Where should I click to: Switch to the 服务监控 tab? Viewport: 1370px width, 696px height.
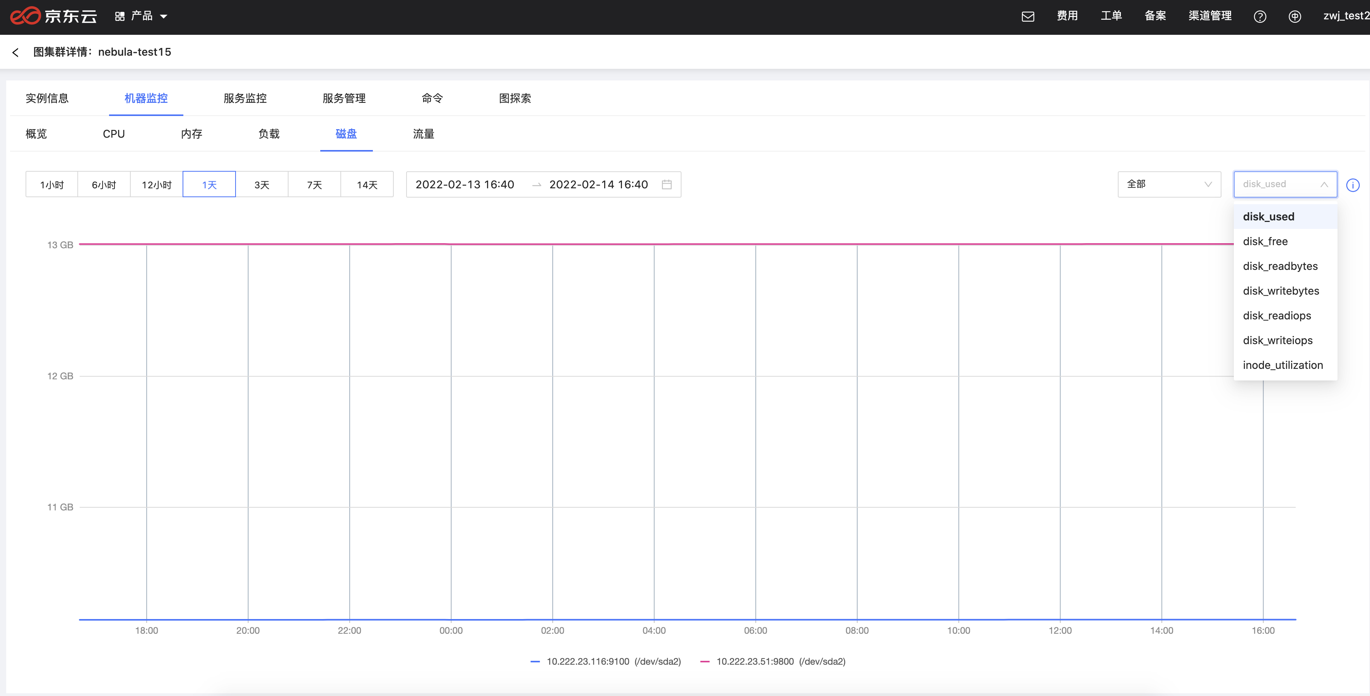245,98
